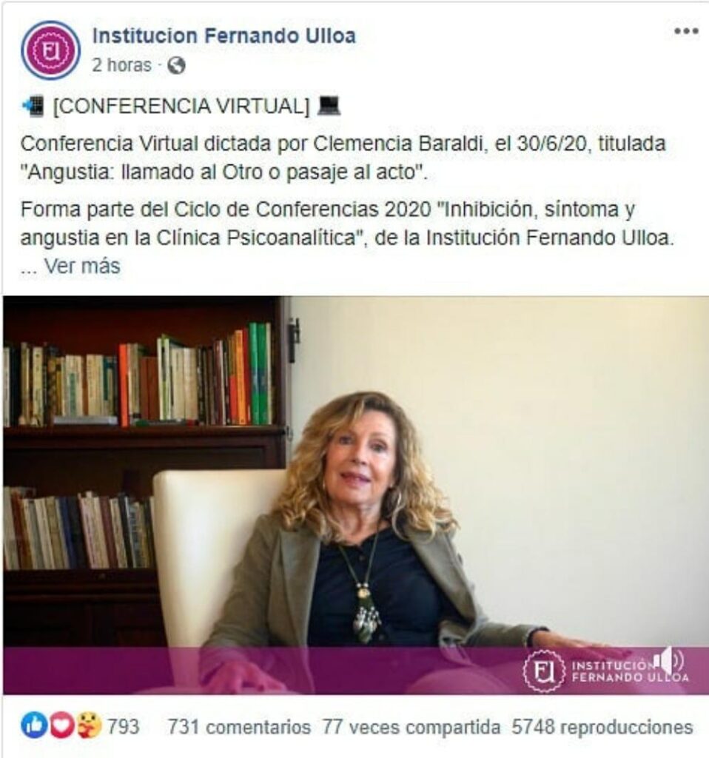Click the '[CONFERENCIA VIRTUAL]' heading text
709x758 pixels.
pyautogui.click(x=181, y=107)
